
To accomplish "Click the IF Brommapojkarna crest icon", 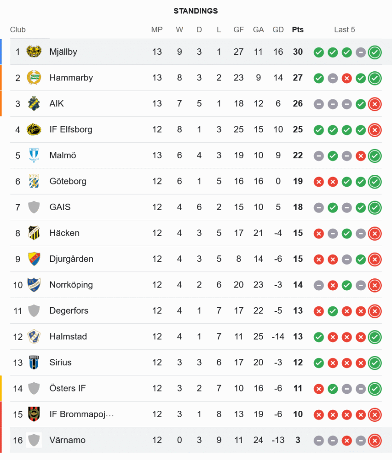I will pyautogui.click(x=34, y=414).
